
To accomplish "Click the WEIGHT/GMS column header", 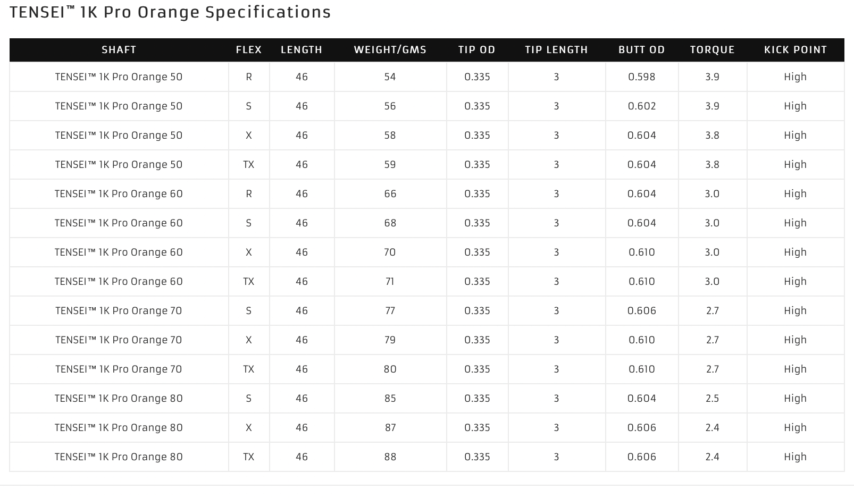I will click(x=390, y=50).
